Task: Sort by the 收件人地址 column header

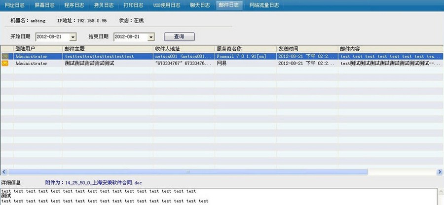Action: click(x=184, y=49)
